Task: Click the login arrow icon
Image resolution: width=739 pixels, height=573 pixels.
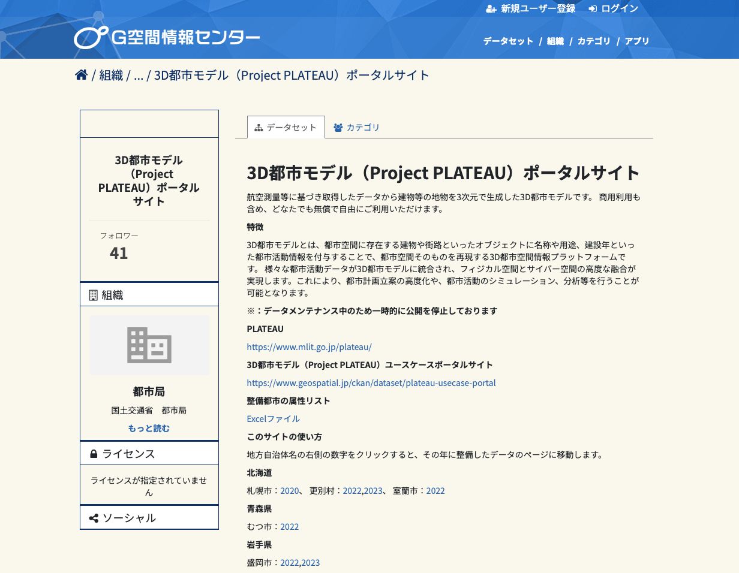Action: pos(593,9)
